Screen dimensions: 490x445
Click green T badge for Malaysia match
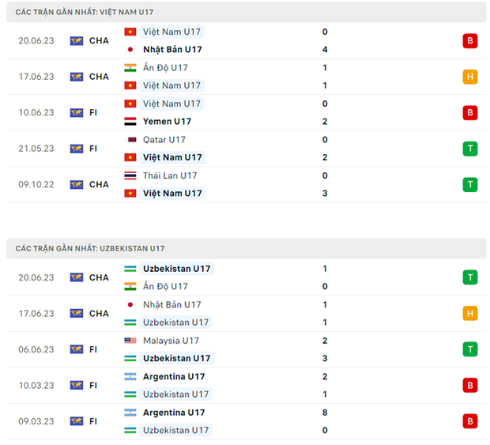click(x=470, y=349)
